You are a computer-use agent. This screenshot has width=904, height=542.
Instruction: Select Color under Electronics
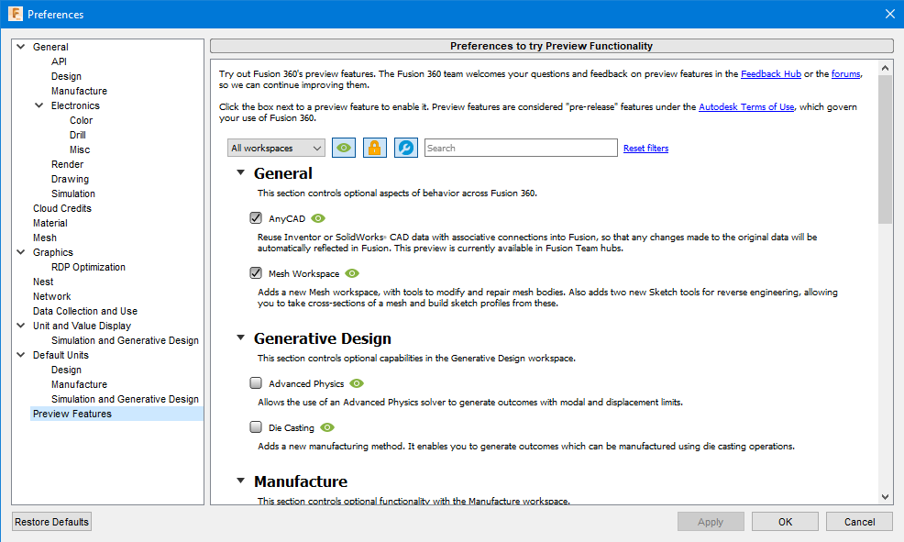tap(82, 120)
